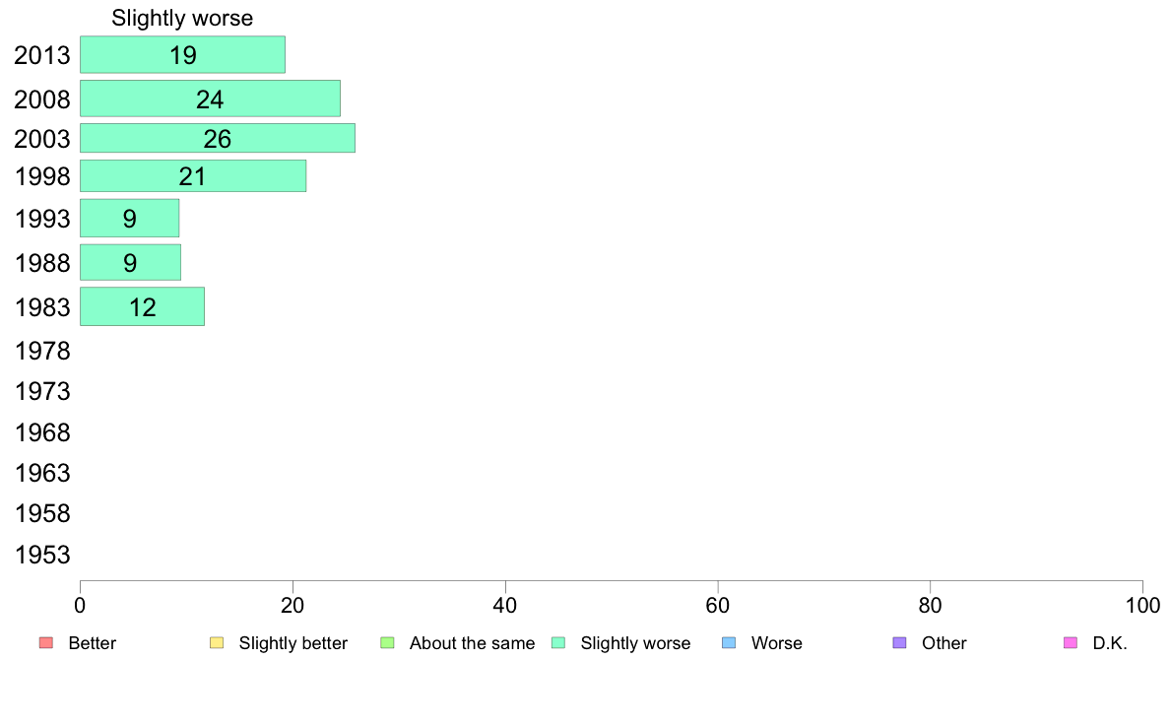This screenshot has height=725, width=1170.
Task: Click the Slightly worse chart title
Action: pos(182,18)
